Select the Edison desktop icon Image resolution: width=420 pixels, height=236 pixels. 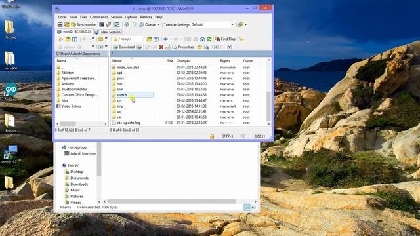[10, 123]
